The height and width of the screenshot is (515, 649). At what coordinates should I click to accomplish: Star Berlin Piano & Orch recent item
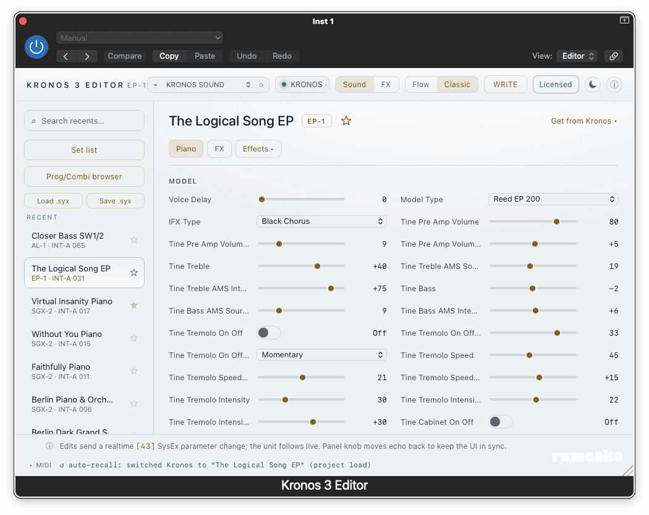[x=134, y=403]
